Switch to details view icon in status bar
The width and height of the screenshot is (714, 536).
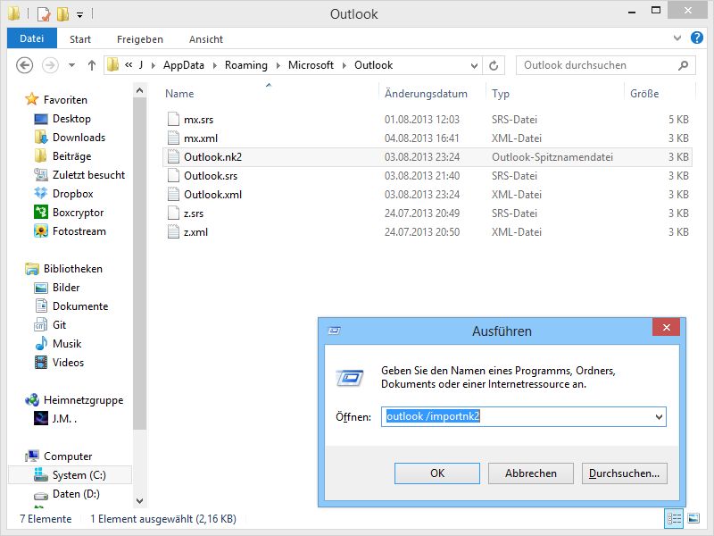(674, 518)
